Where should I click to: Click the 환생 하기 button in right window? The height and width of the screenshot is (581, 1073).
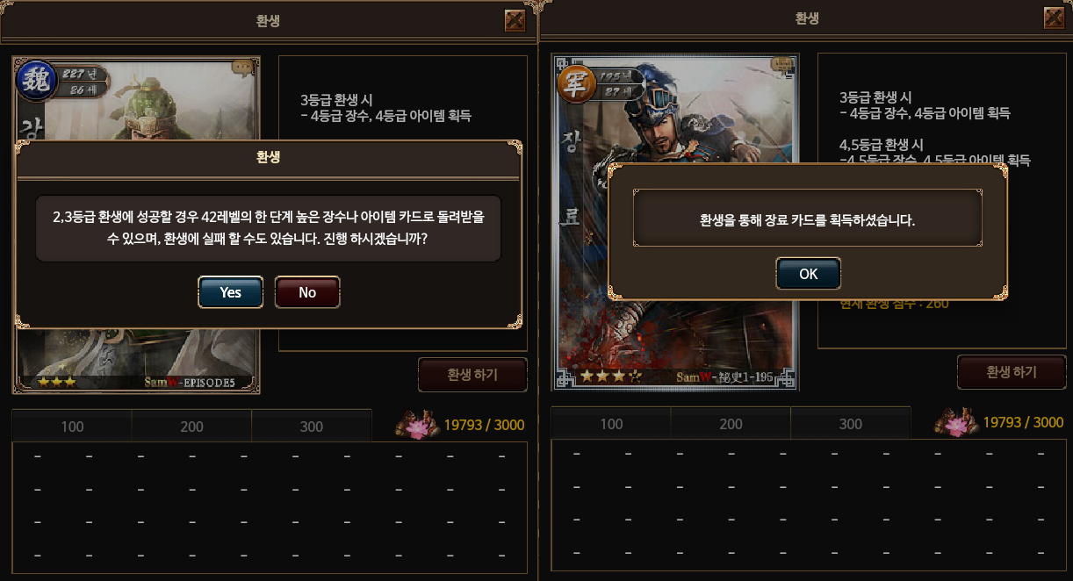(x=1012, y=372)
